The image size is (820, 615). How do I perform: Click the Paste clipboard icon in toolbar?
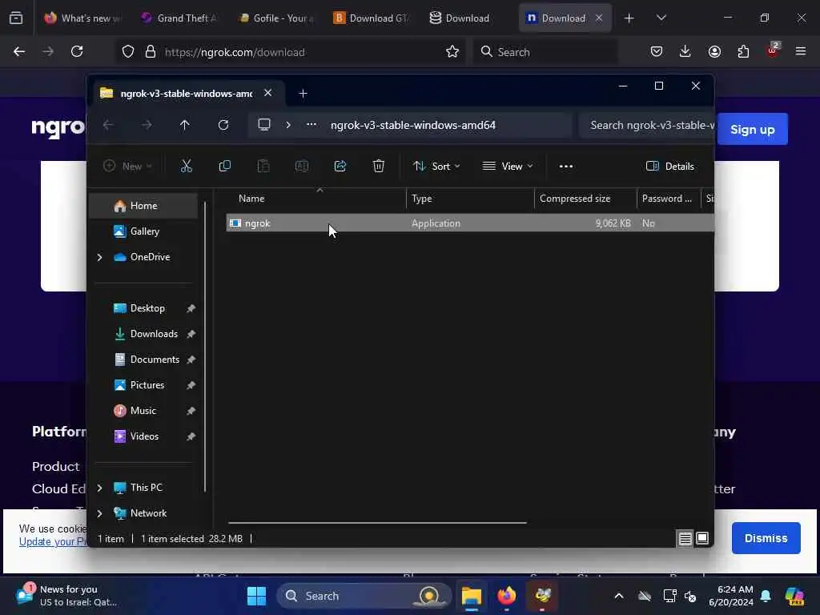(263, 167)
